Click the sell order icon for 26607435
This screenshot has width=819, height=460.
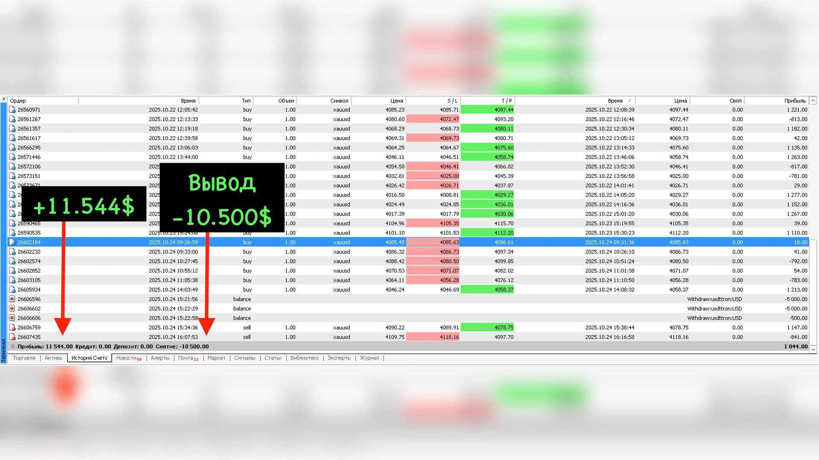12,337
